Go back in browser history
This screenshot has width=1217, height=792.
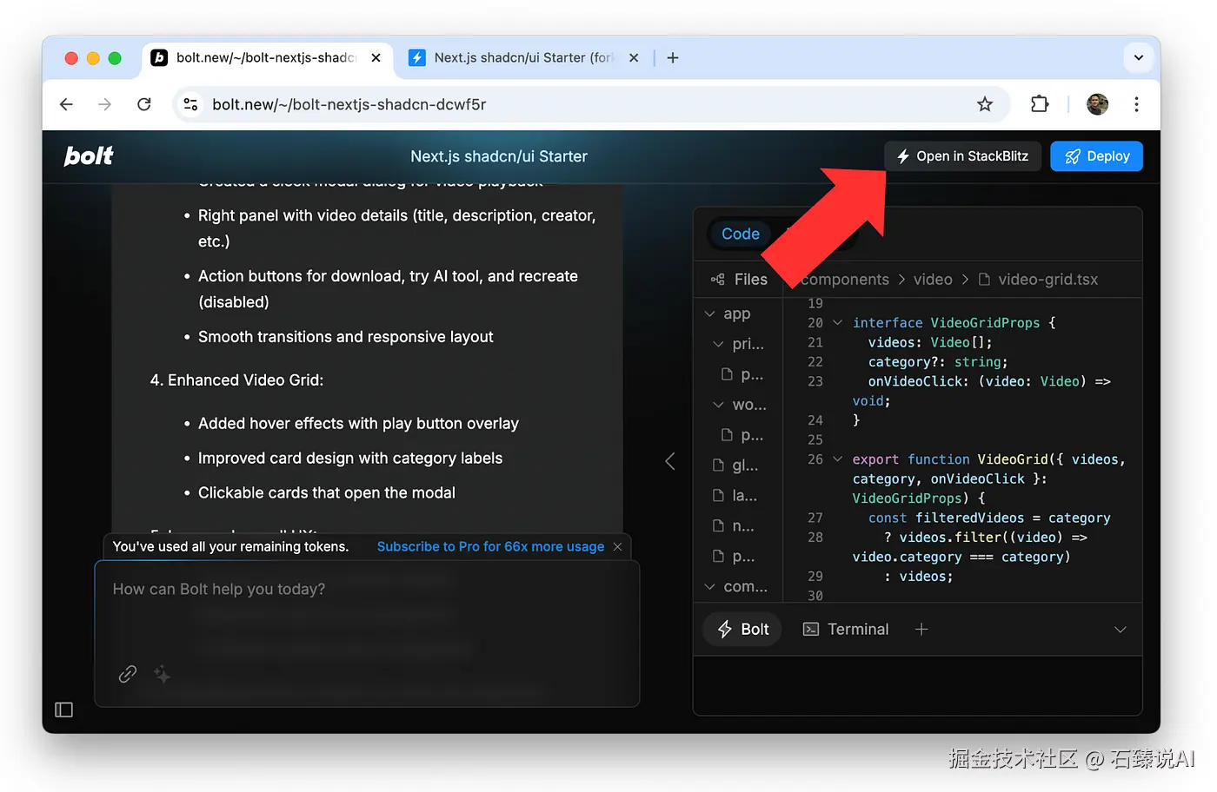pyautogui.click(x=66, y=104)
